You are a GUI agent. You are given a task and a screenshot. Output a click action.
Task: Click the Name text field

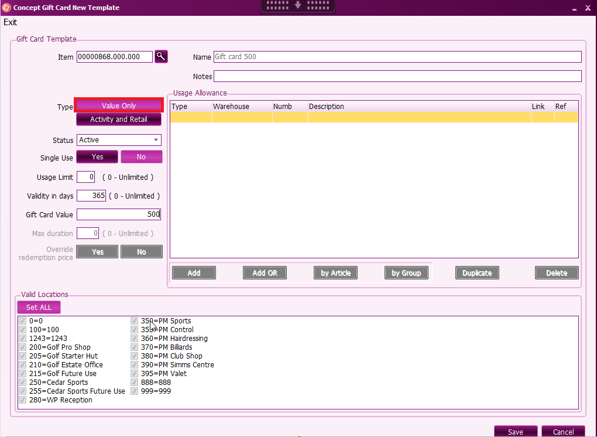click(397, 57)
